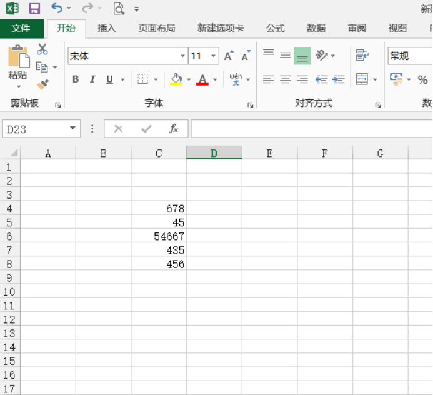Click Merge and Center icon

(x=362, y=79)
